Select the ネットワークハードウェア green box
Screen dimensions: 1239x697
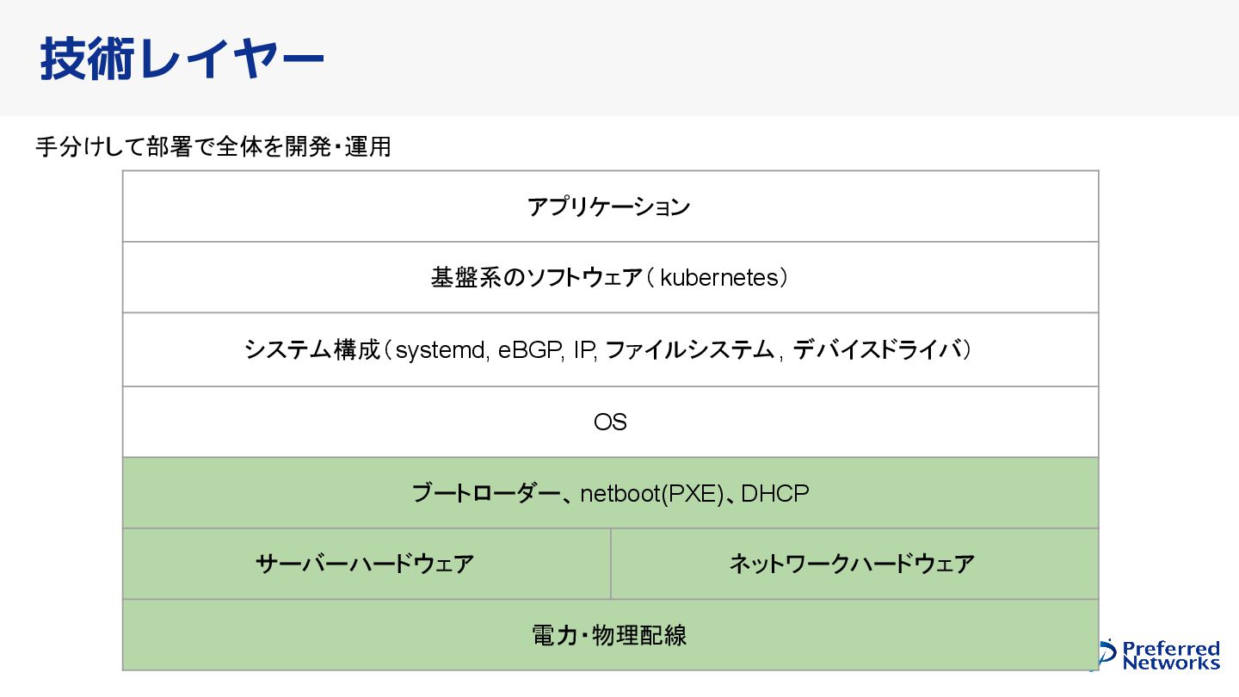pos(853,564)
